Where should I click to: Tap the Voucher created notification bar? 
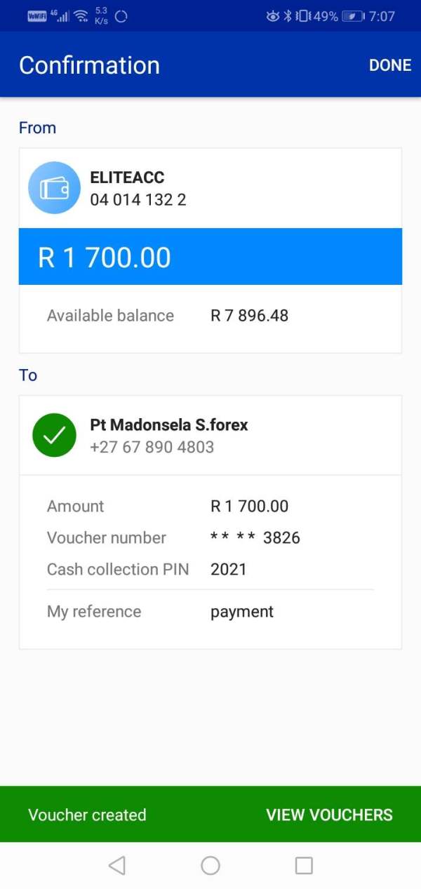pos(210,814)
